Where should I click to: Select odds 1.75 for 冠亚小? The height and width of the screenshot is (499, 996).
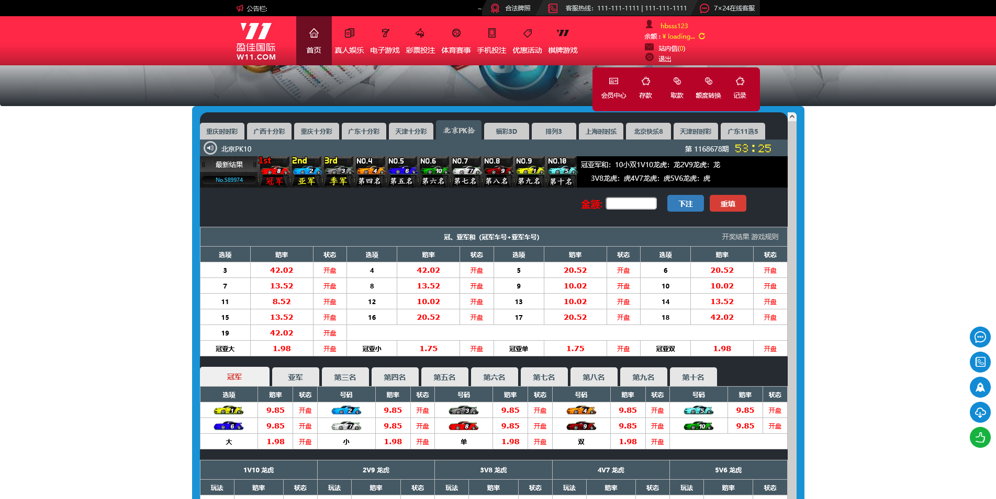point(428,349)
